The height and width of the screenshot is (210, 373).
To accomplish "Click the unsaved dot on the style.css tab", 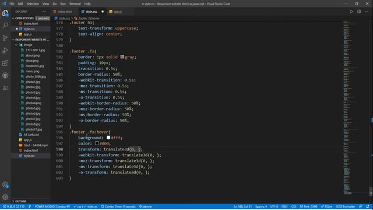I will point(103,12).
